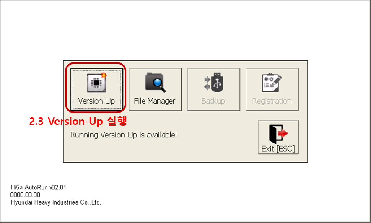The image size is (371, 223).
Task: Click the Exit door icon
Action: pyautogui.click(x=278, y=134)
